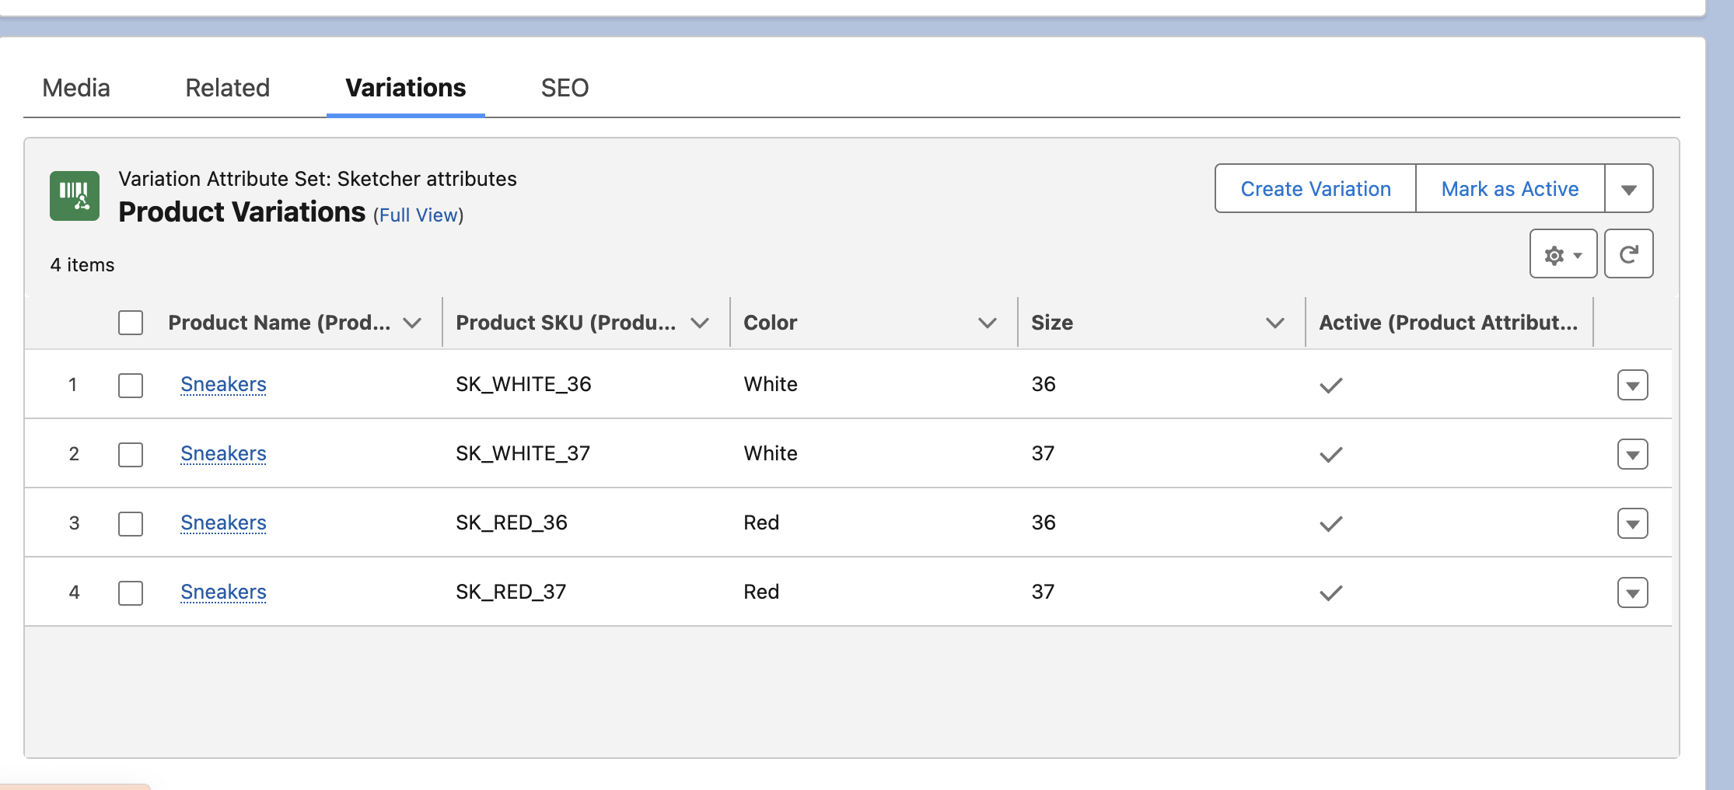The image size is (1734, 790).
Task: Switch to the Media tab
Action: (76, 88)
